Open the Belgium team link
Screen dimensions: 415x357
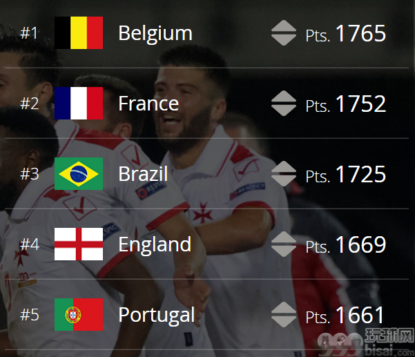(155, 34)
